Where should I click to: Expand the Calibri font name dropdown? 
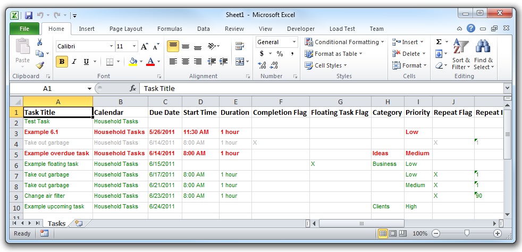(x=111, y=46)
